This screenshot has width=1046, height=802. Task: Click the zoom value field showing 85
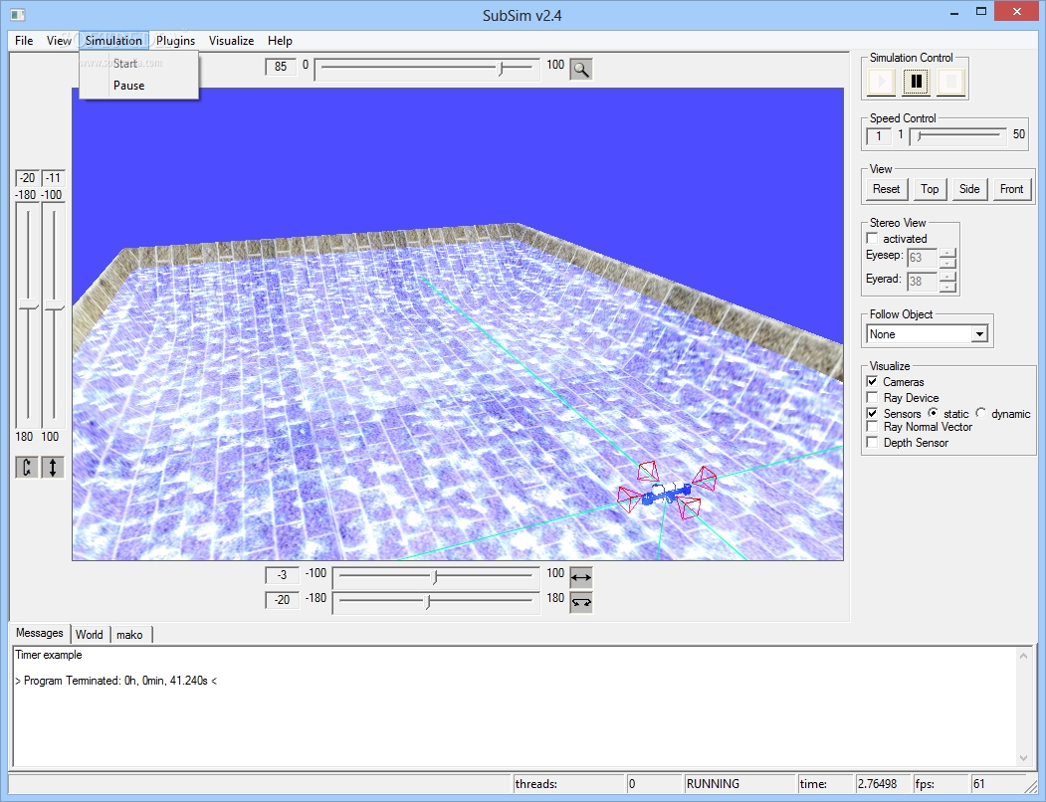(x=281, y=66)
